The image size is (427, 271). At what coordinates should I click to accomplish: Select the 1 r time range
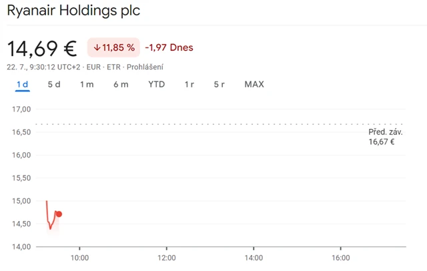[189, 84]
